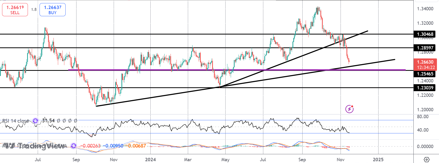
Task: Click the 1.32000 price axis value
Action: point(425,23)
